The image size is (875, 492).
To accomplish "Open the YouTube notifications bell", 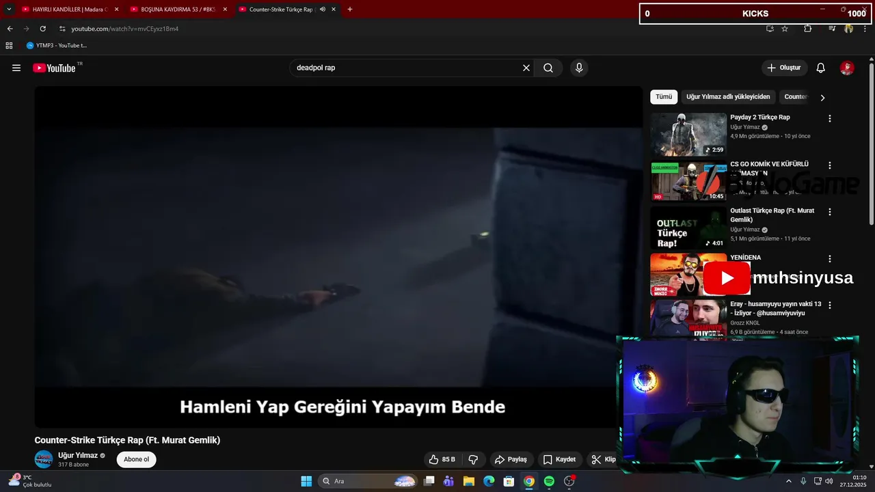I will tap(821, 68).
